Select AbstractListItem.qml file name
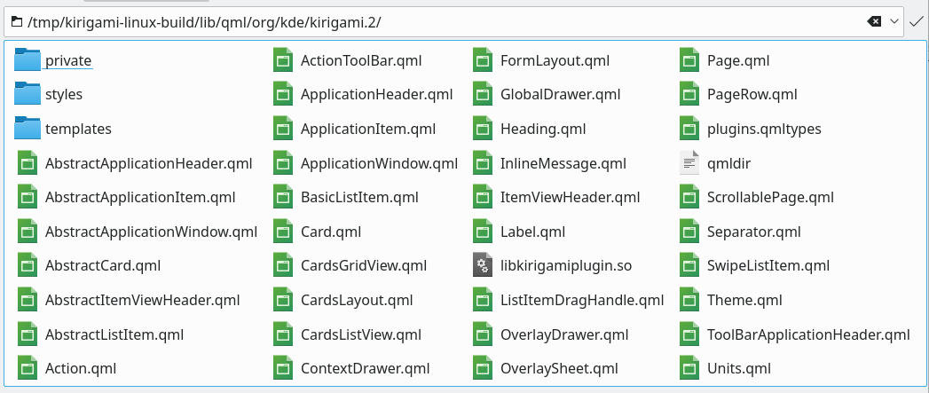 [114, 334]
